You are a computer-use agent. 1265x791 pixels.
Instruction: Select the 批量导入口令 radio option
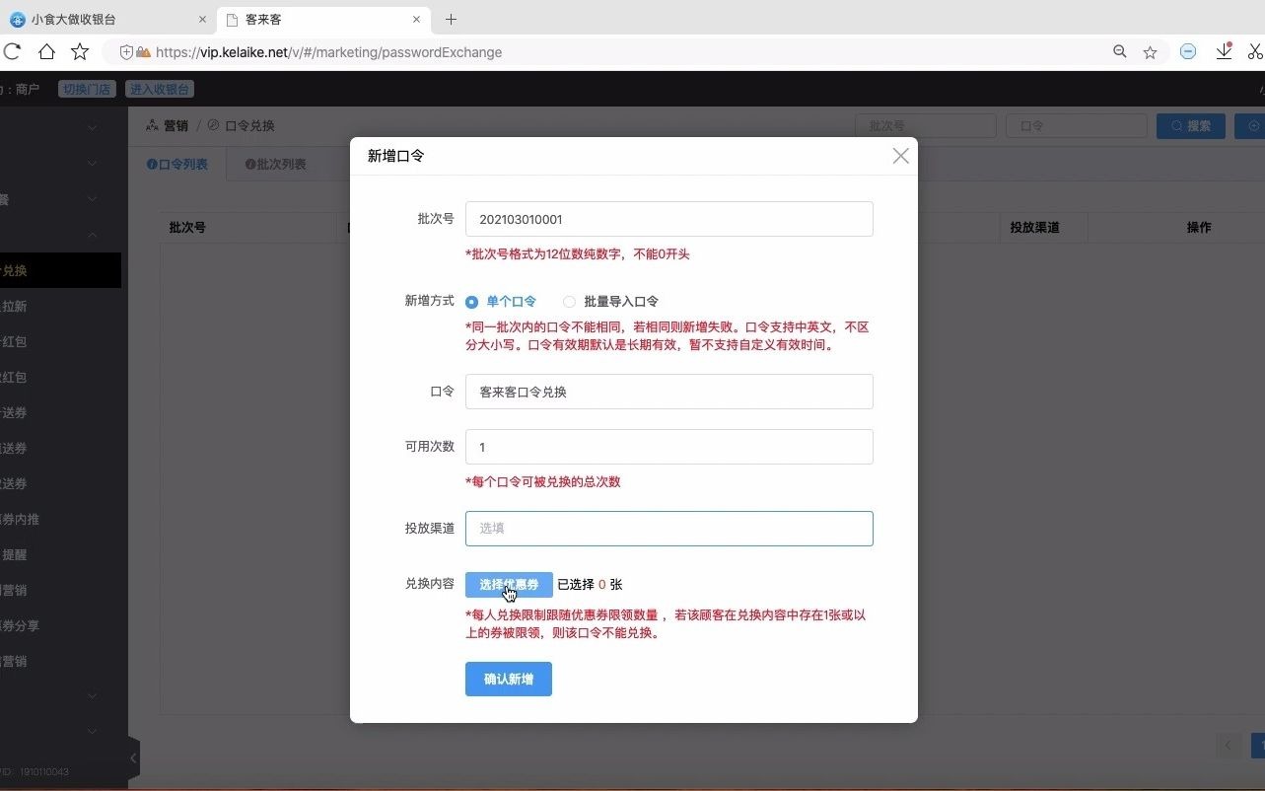(610, 302)
